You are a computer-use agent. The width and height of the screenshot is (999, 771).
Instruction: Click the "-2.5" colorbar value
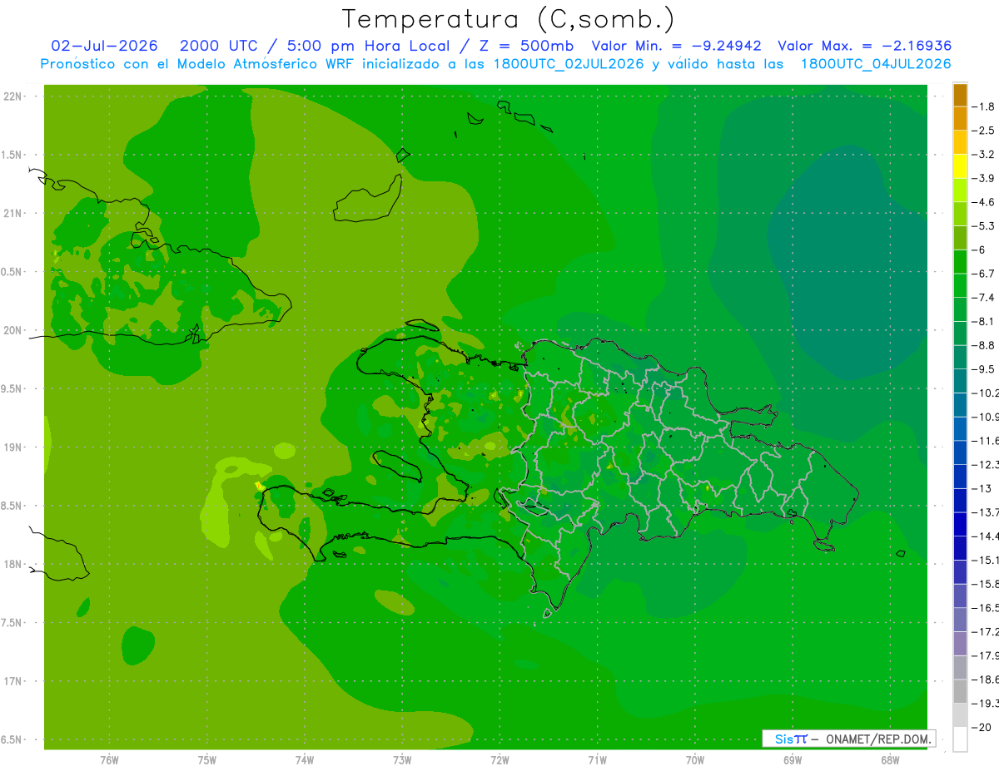coord(982,131)
